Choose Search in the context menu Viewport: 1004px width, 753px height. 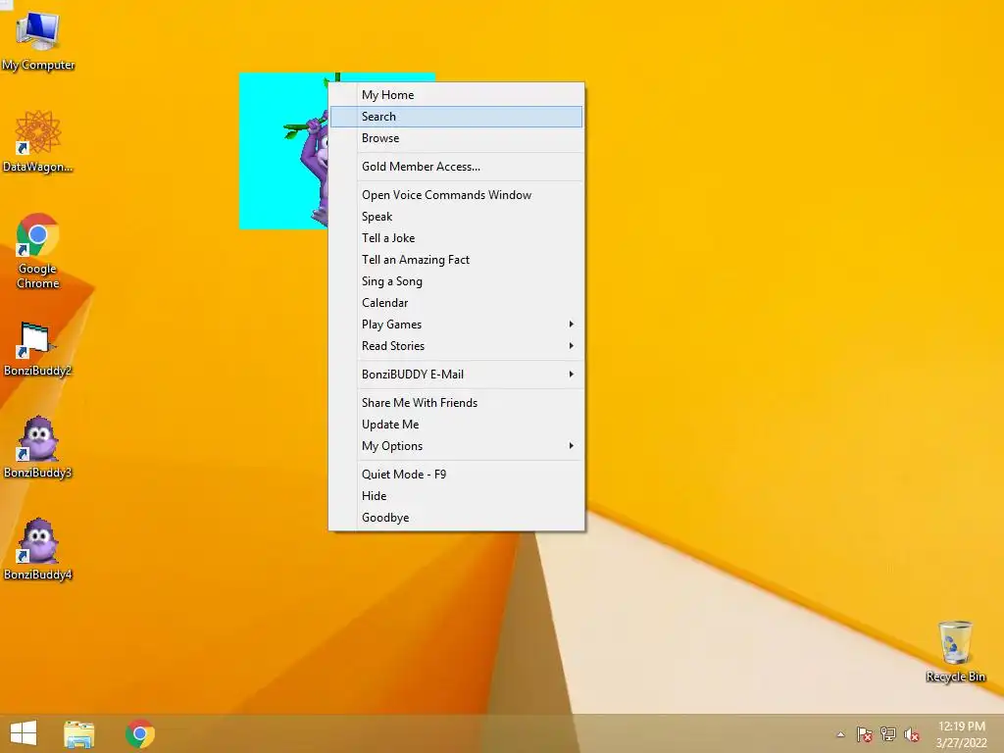click(456, 117)
